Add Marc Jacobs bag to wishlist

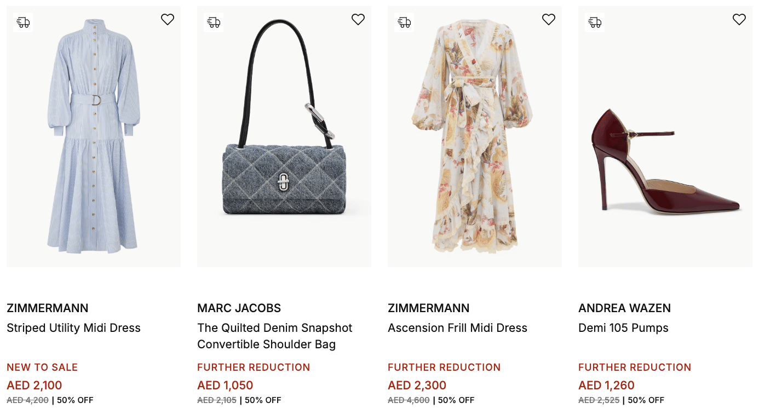coord(358,20)
